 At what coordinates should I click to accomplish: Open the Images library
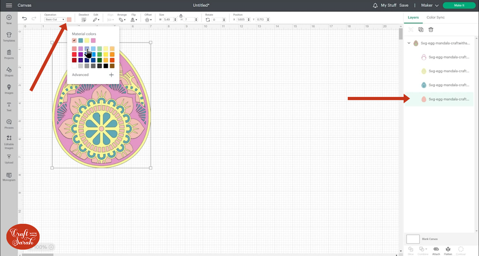click(9, 89)
